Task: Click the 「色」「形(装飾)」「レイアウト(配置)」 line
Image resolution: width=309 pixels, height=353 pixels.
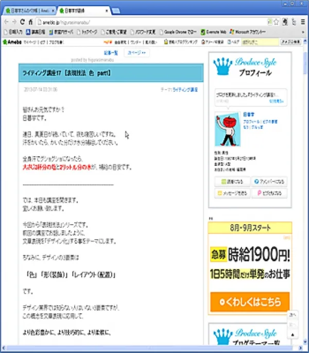Action: [x=71, y=275]
